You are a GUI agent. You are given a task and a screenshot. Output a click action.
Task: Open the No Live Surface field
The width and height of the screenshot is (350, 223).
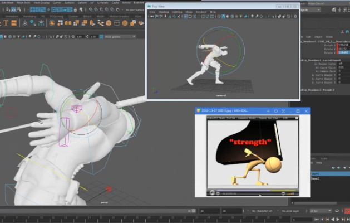tap(135, 10)
